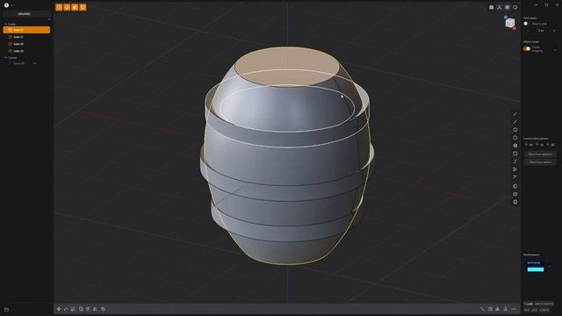Select the move tool in bottom toolbar
The width and height of the screenshot is (562, 316).
pyautogui.click(x=59, y=309)
